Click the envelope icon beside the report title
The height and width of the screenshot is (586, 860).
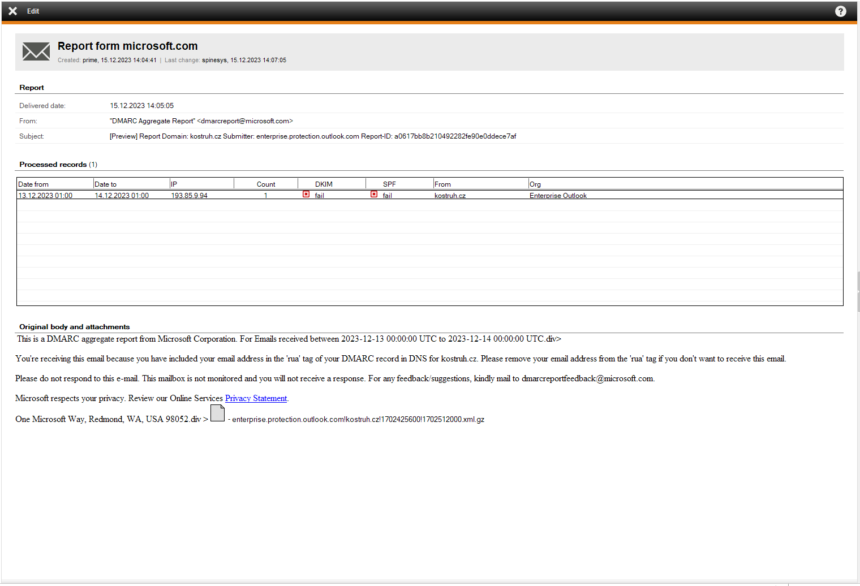[x=36, y=51]
